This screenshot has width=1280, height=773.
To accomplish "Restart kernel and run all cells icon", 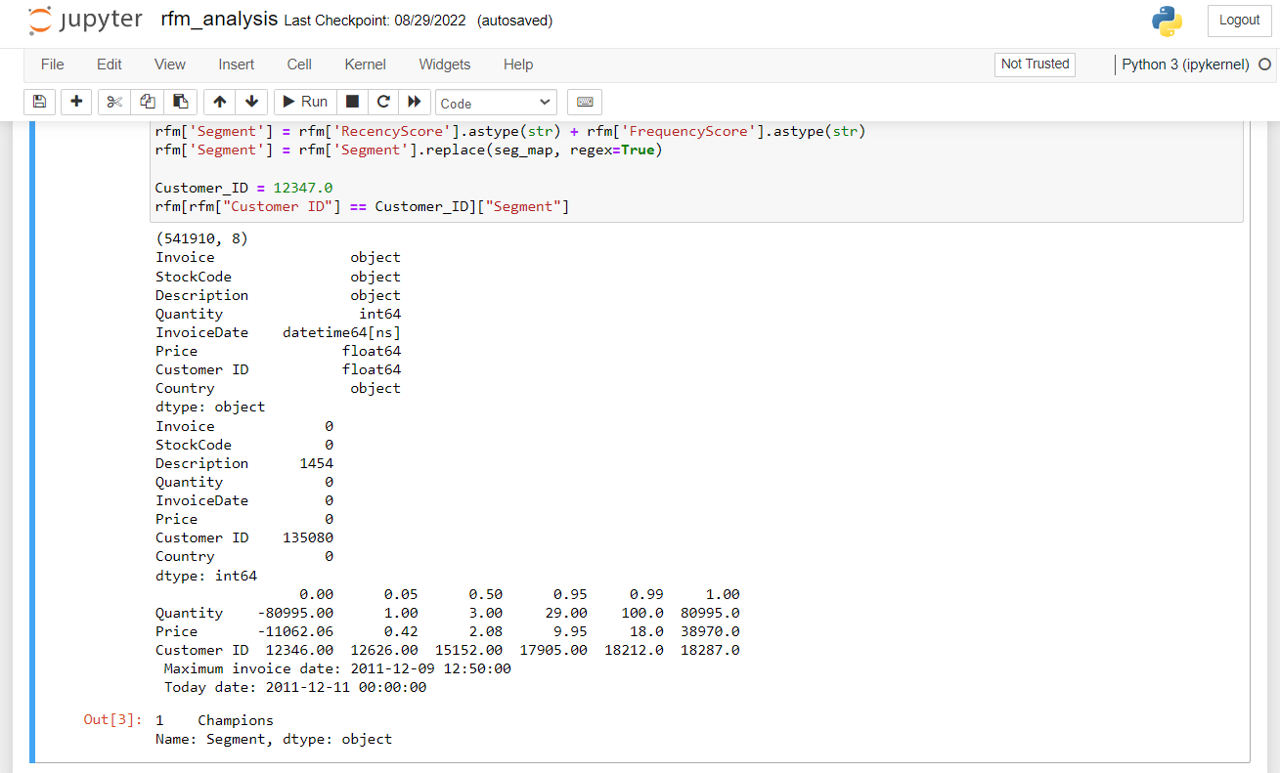I will tap(415, 102).
